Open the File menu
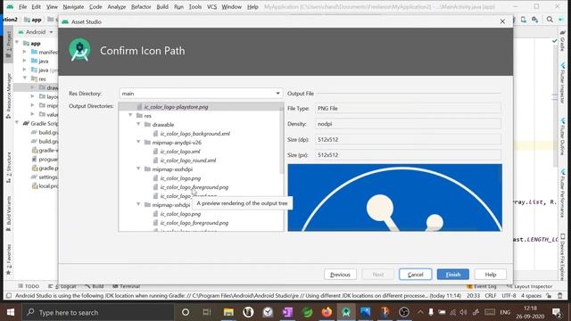 [22, 6]
